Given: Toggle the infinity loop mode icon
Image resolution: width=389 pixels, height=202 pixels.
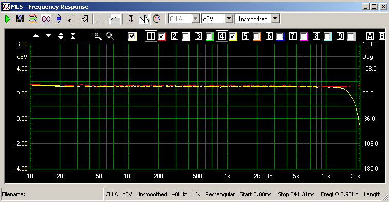Looking at the screenshot, I should click(x=46, y=19).
